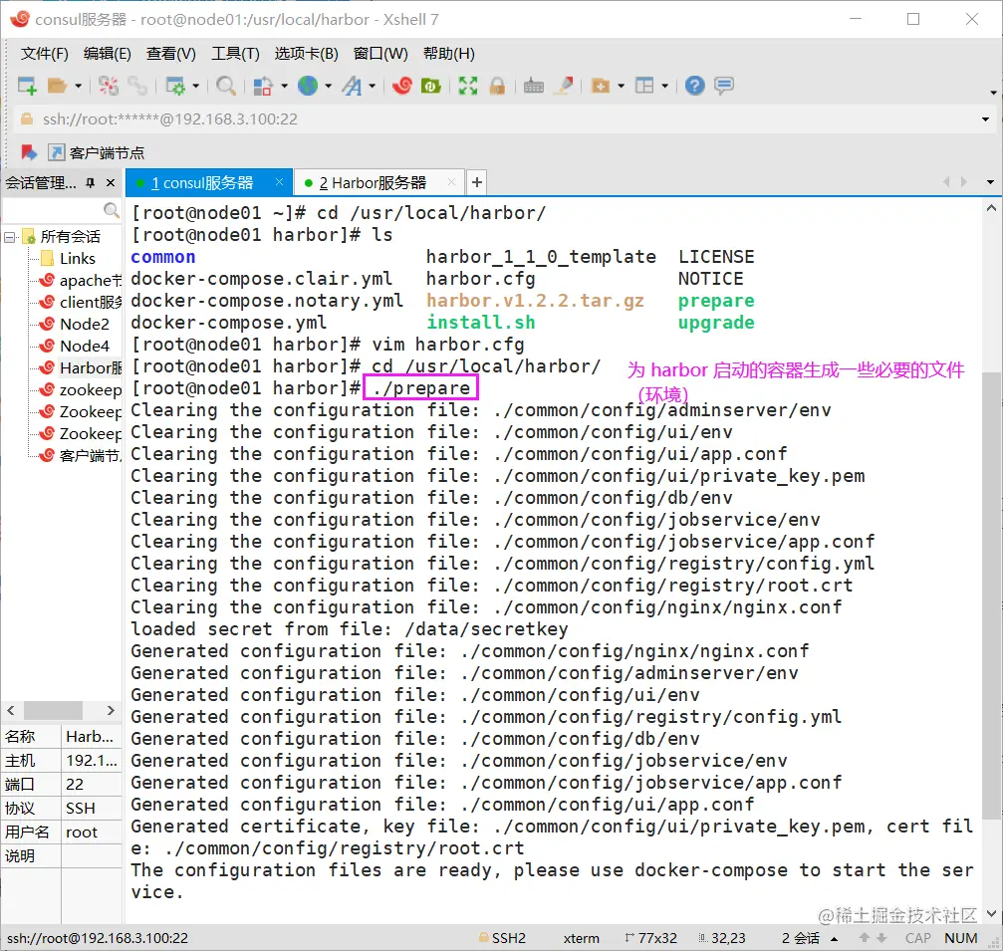Click the chat feedback bubble icon
Image resolution: width=1003 pixels, height=951 pixels.
click(723, 85)
